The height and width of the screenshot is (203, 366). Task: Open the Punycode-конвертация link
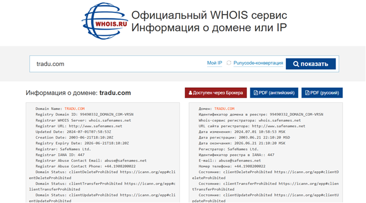(x=258, y=63)
